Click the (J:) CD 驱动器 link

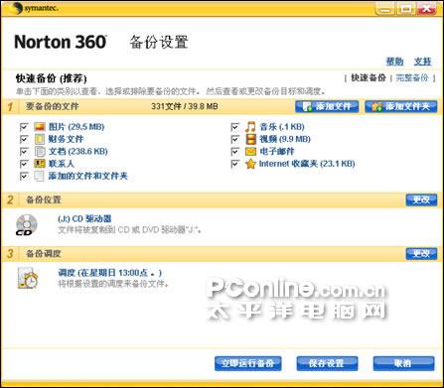click(x=84, y=218)
